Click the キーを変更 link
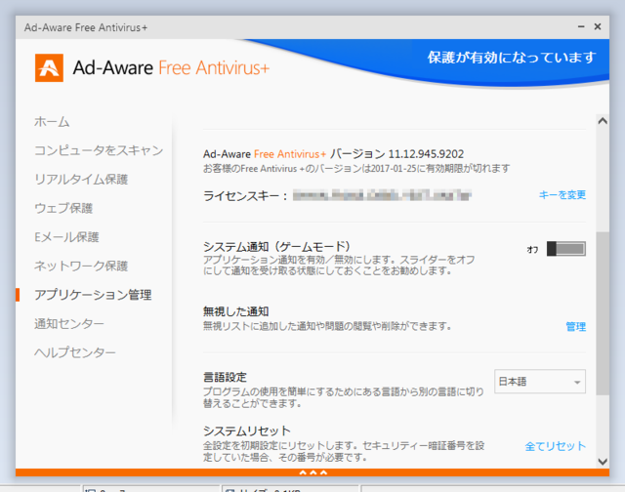The width and height of the screenshot is (625, 492). tap(562, 195)
